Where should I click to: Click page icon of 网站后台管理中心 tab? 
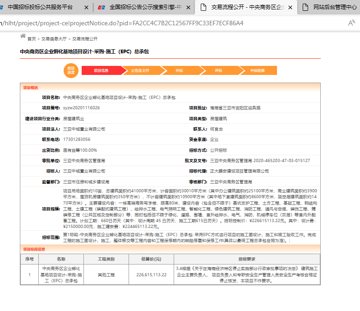[305, 7]
